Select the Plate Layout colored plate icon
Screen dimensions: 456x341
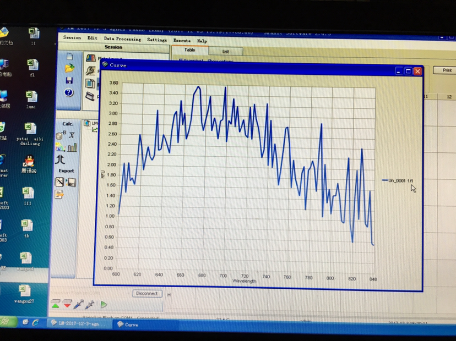coord(91,58)
